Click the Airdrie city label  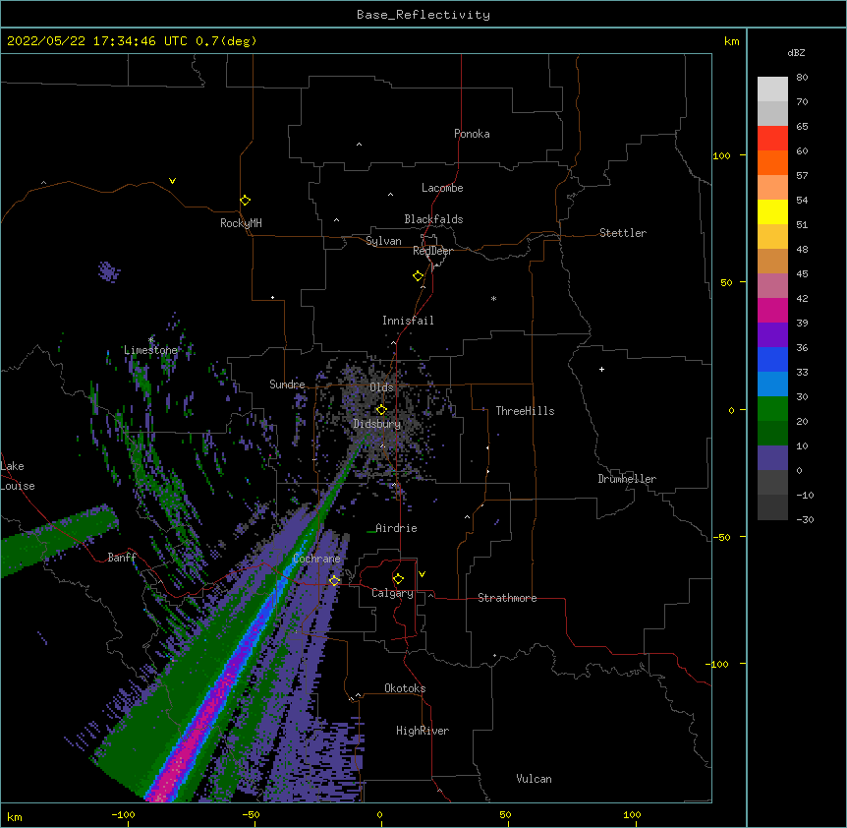pyautogui.click(x=397, y=528)
